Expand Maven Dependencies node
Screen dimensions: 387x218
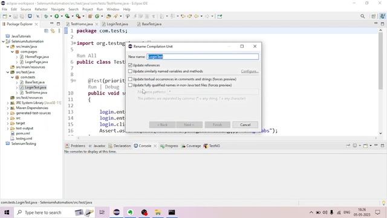(x=8, y=108)
